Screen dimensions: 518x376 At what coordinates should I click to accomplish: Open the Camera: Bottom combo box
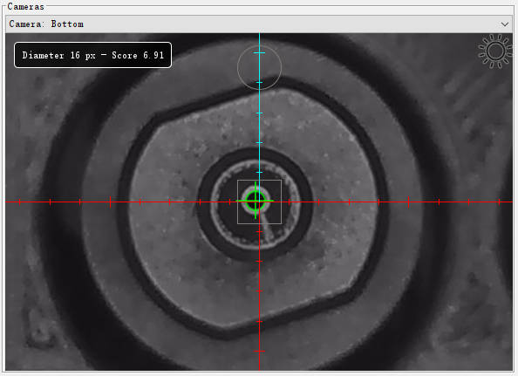pyautogui.click(x=259, y=24)
